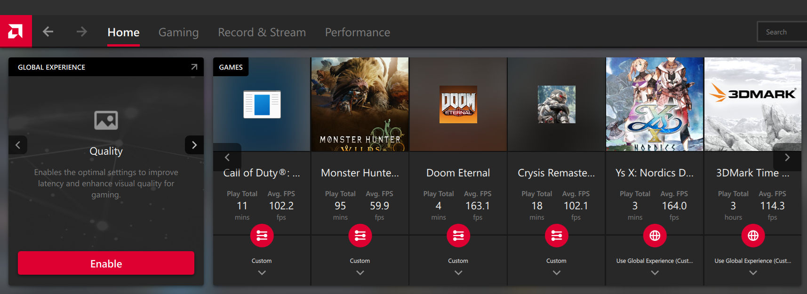Click the 59.9 fps value

(379, 206)
